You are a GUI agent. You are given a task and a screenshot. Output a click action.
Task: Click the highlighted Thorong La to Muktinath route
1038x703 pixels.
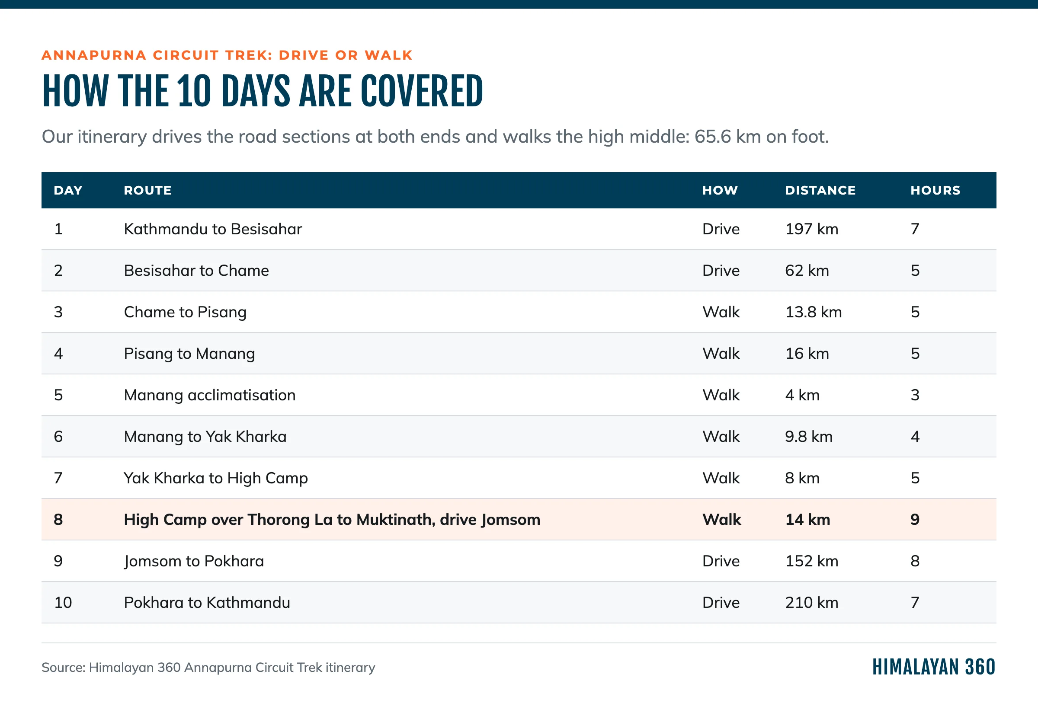click(x=332, y=520)
